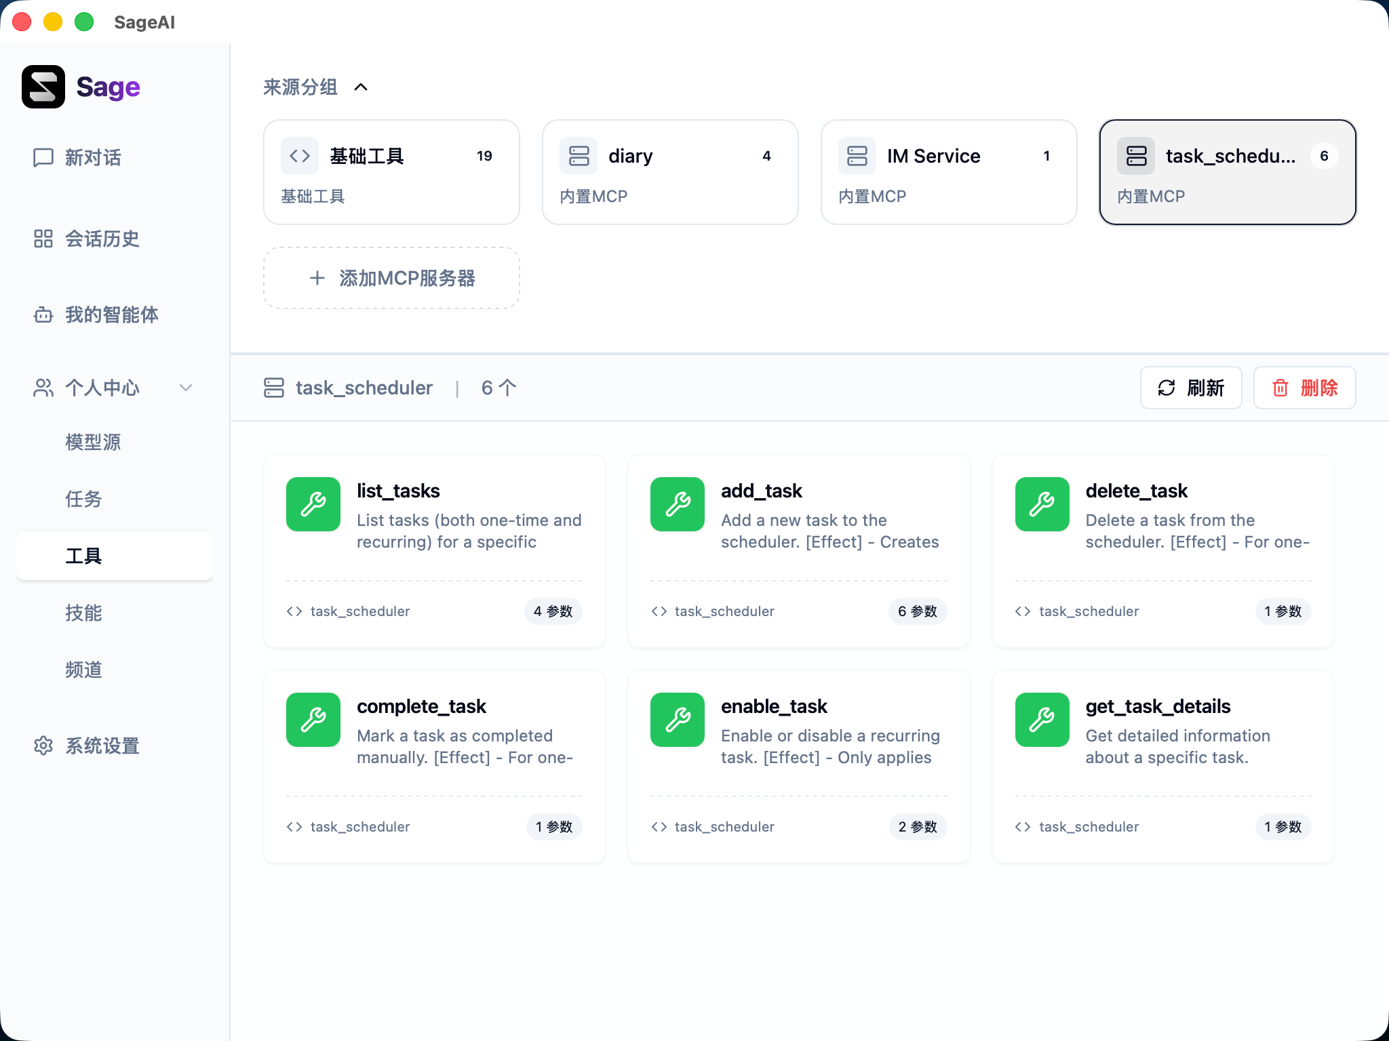
Task: Click the code icon on the 基础工具 card
Action: (299, 155)
